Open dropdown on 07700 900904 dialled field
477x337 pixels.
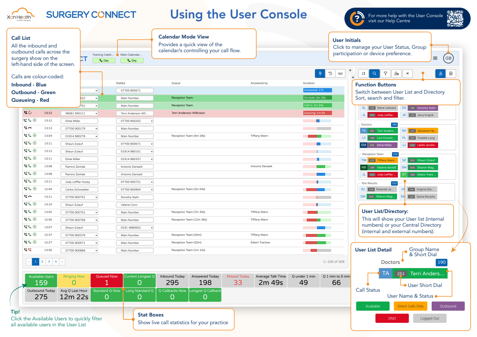(151, 189)
